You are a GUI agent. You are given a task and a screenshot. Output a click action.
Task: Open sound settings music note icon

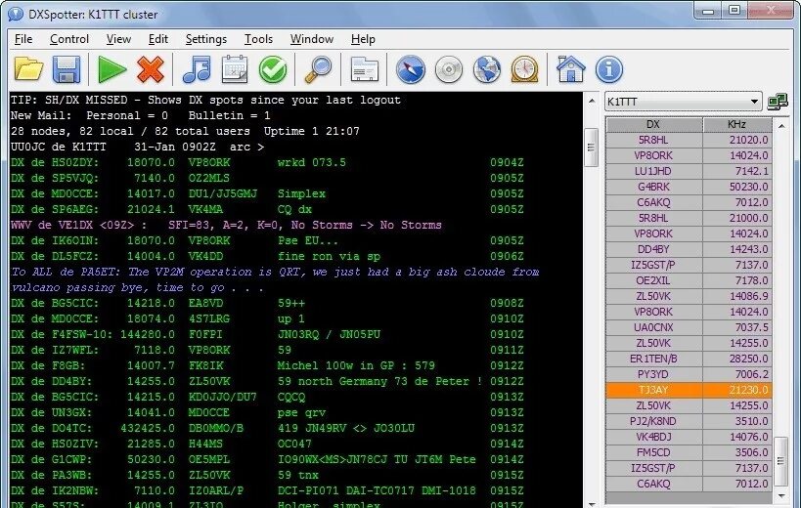pyautogui.click(x=197, y=69)
